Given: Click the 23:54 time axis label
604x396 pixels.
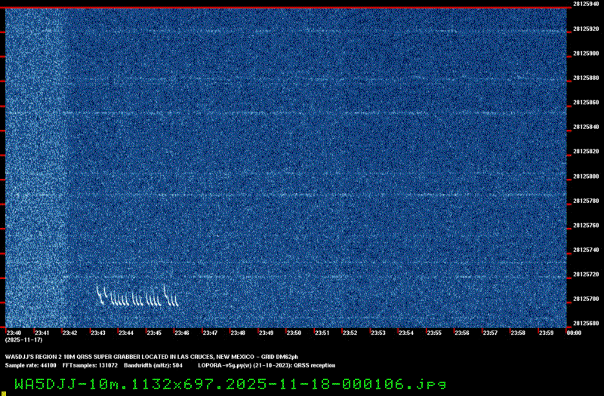Looking at the screenshot, I should coord(406,333).
